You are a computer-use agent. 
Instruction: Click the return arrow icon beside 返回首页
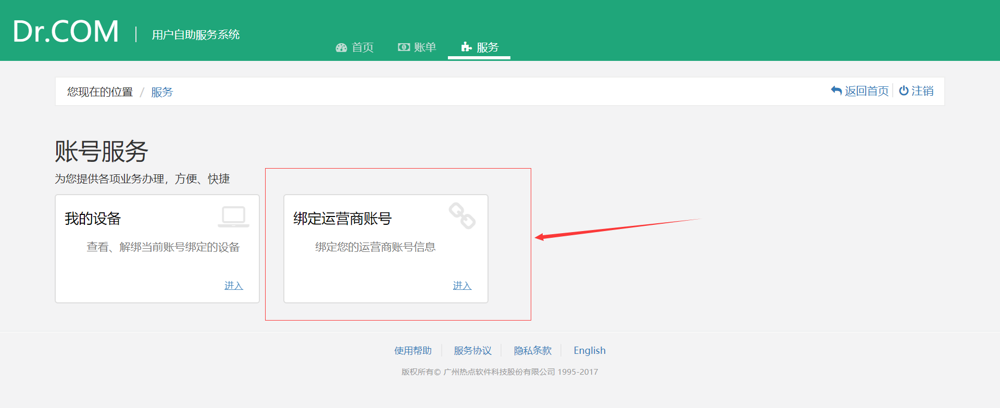(836, 91)
